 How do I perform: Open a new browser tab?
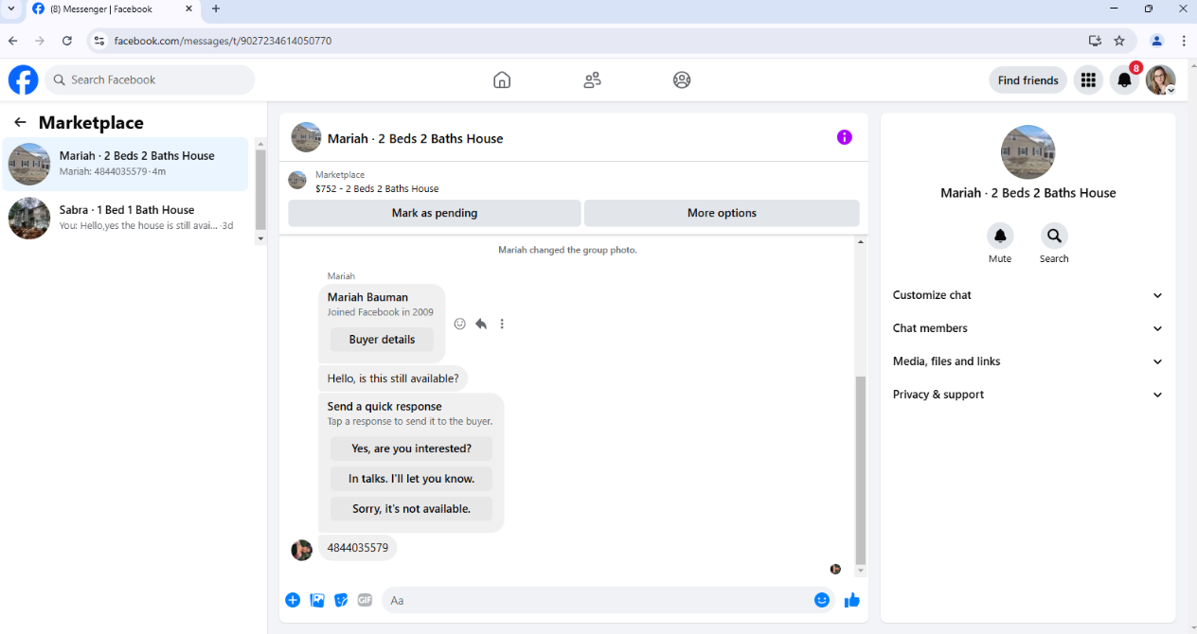216,9
